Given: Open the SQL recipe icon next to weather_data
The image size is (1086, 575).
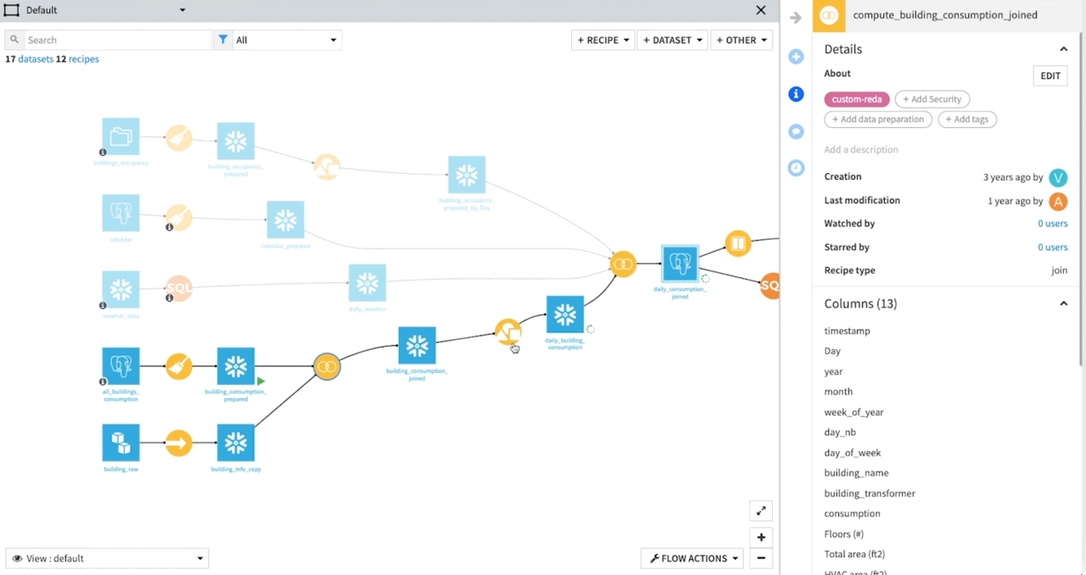Looking at the screenshot, I should coord(178,287).
